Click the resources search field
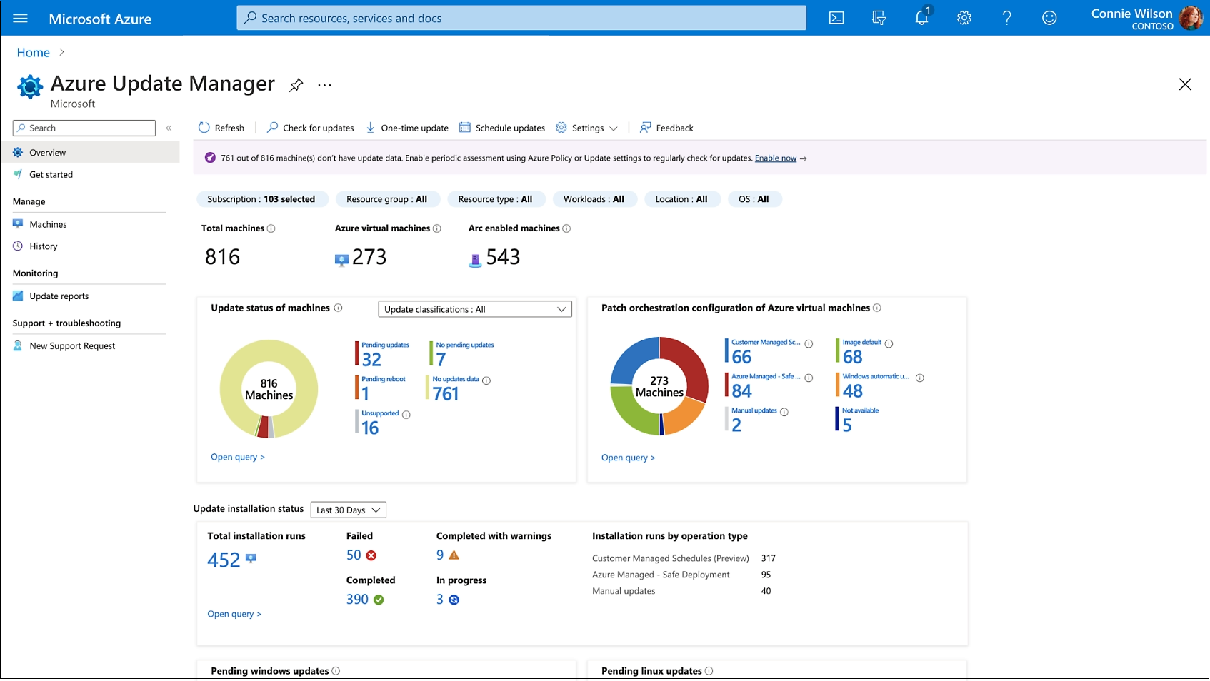 521,17
